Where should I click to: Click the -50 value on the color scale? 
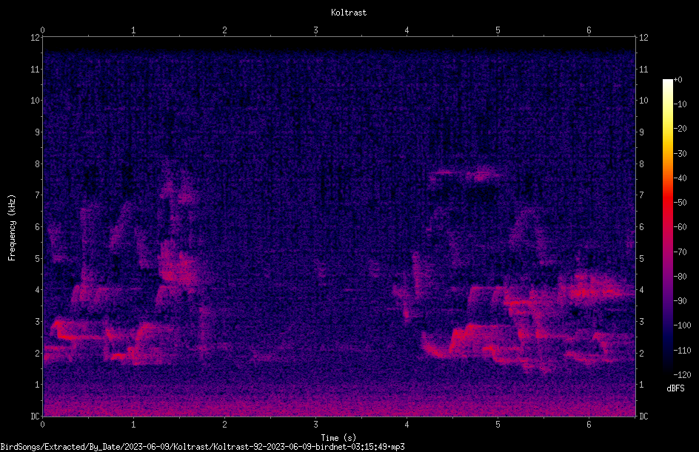(x=680, y=203)
